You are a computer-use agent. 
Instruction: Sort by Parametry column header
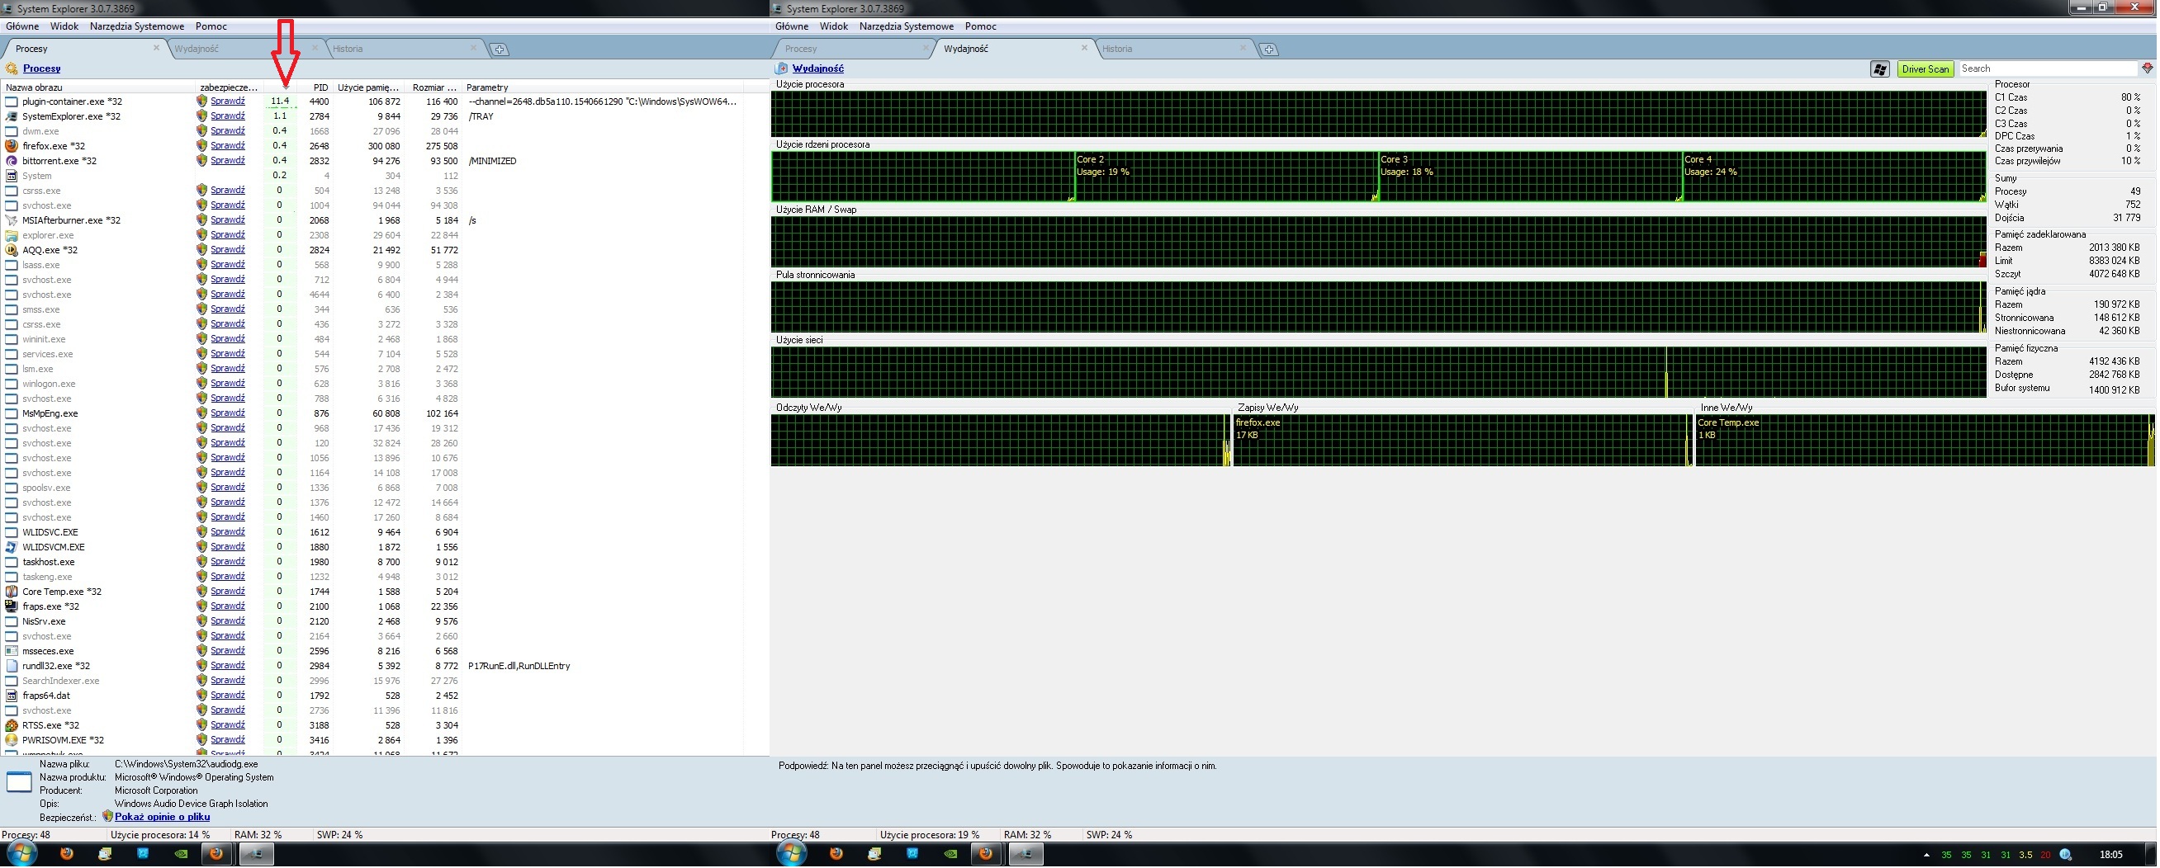pos(604,87)
